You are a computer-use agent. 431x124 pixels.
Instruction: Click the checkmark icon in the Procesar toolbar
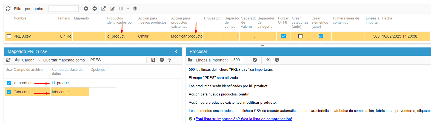pyautogui.click(x=255, y=60)
